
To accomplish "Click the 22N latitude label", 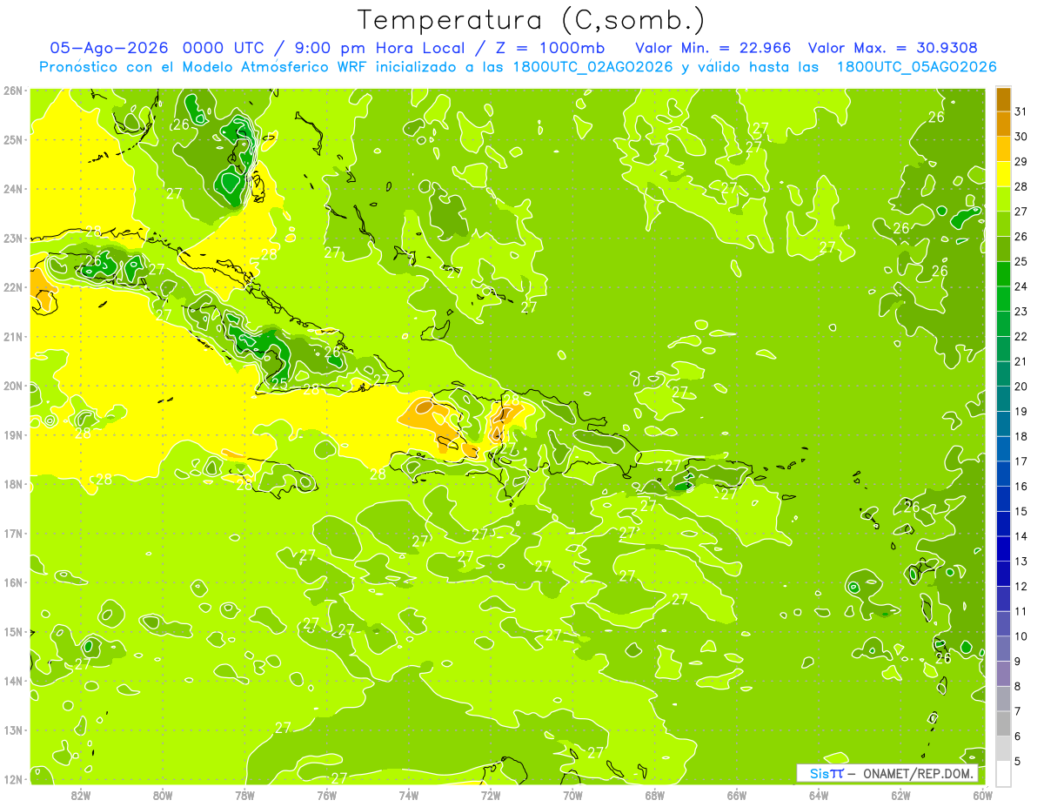I will point(13,287).
